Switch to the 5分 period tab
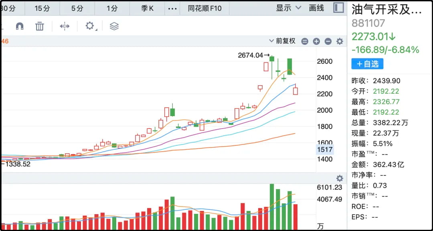 coord(77,8)
